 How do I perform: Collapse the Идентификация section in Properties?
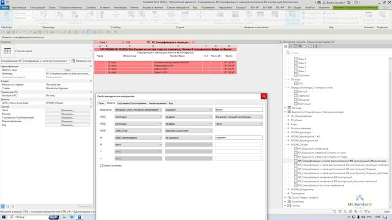click(x=91, y=67)
